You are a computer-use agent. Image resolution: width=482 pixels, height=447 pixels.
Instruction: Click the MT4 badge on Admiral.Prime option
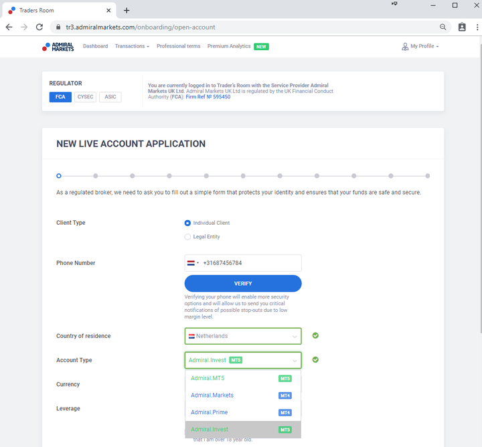[285, 413]
